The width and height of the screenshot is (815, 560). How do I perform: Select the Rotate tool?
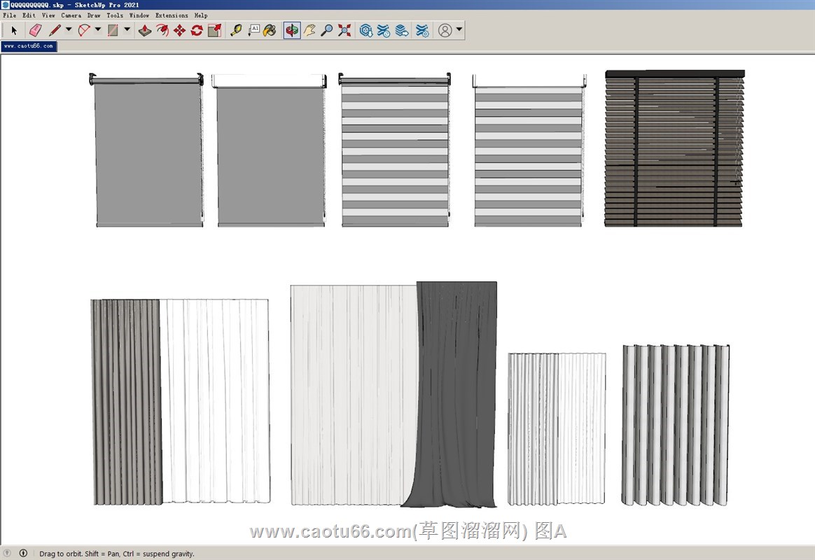197,30
